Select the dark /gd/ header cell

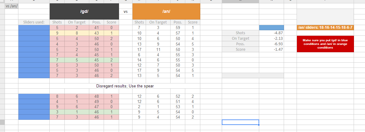point(84,11)
